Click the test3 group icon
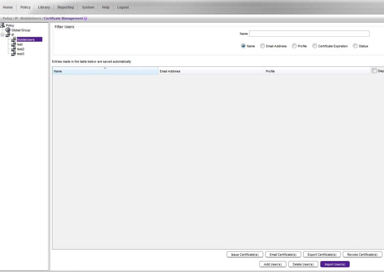 coord(13,54)
